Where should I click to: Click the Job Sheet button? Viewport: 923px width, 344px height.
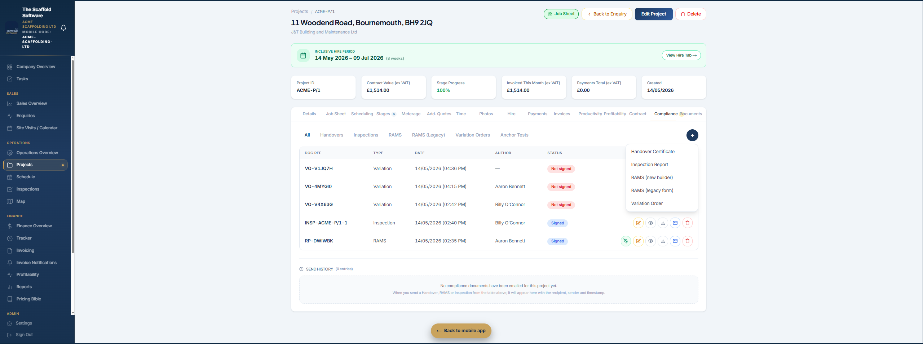561,14
